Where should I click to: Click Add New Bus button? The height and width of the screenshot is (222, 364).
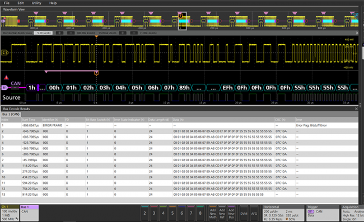pyautogui.click(x=231, y=213)
